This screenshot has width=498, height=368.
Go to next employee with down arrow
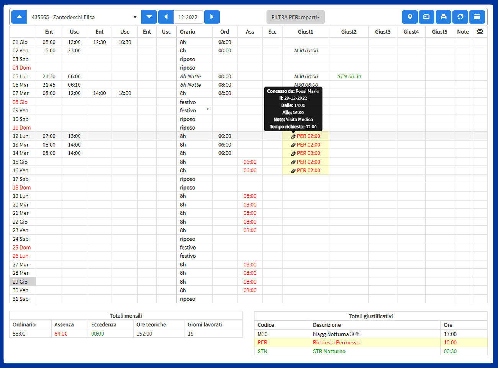[149, 17]
